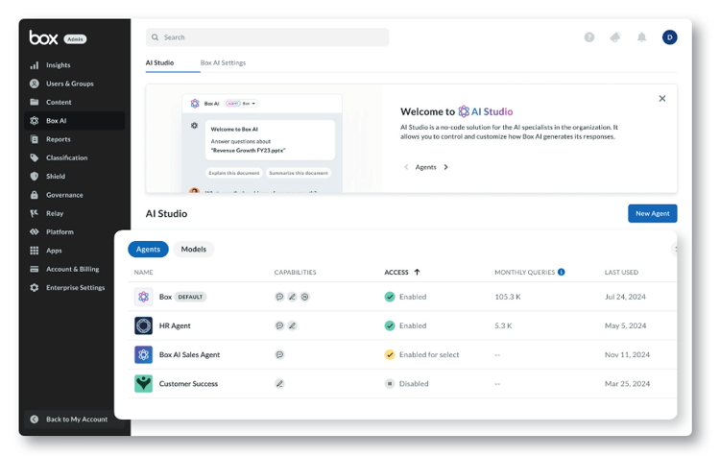Select the Agents toggle pill
Screen dimensions: 720x457
148,249
